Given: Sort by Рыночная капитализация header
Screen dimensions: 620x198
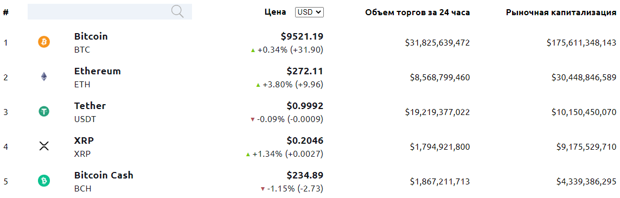Looking at the screenshot, I should pyautogui.click(x=561, y=12).
